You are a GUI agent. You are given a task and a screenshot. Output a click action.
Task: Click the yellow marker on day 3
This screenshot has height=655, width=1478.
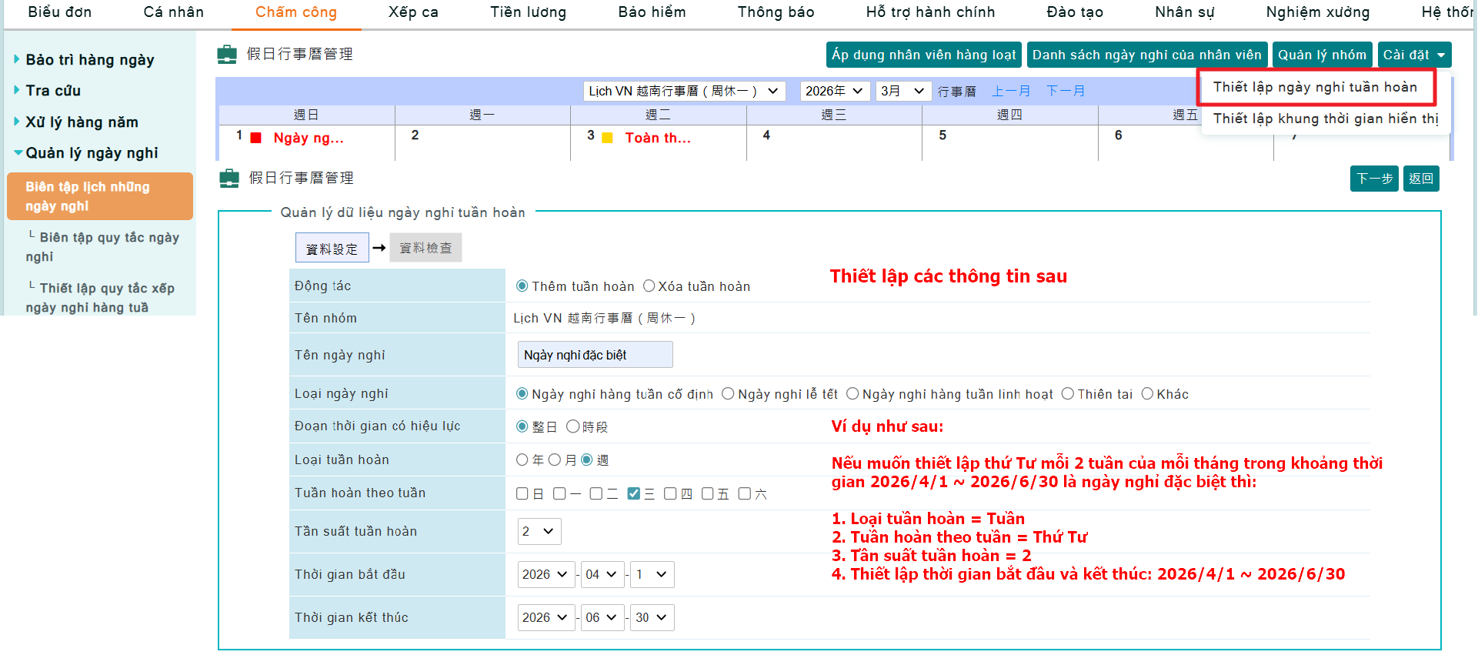click(607, 138)
